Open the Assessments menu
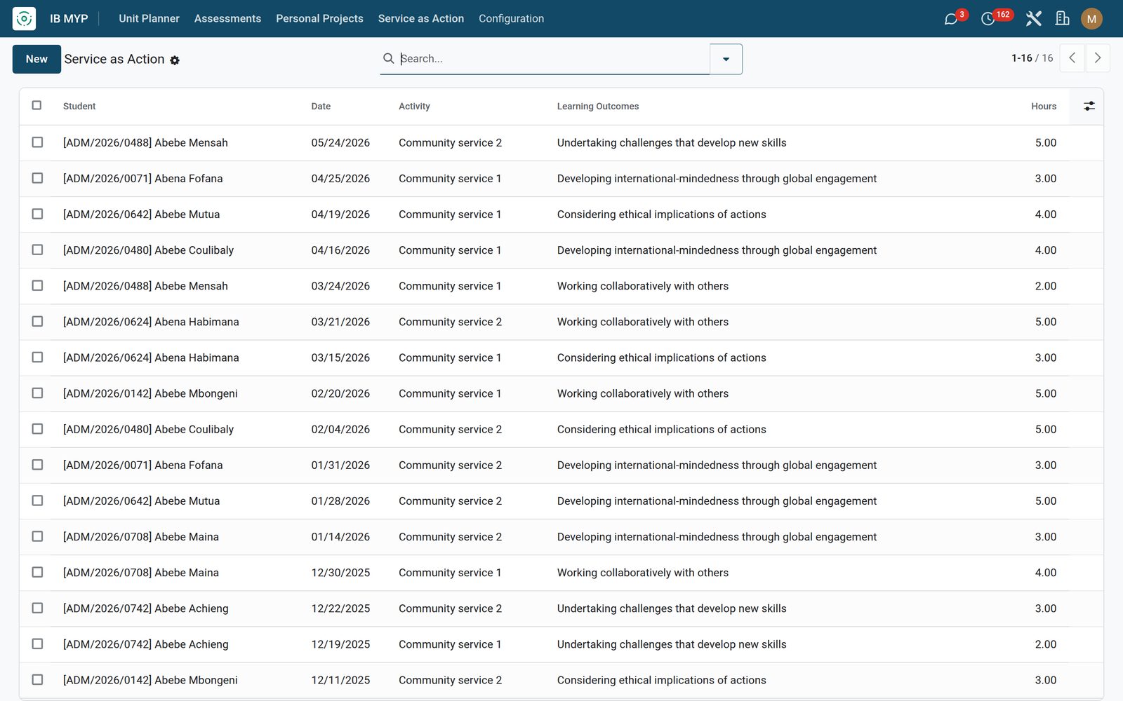The width and height of the screenshot is (1123, 701). [x=227, y=19]
